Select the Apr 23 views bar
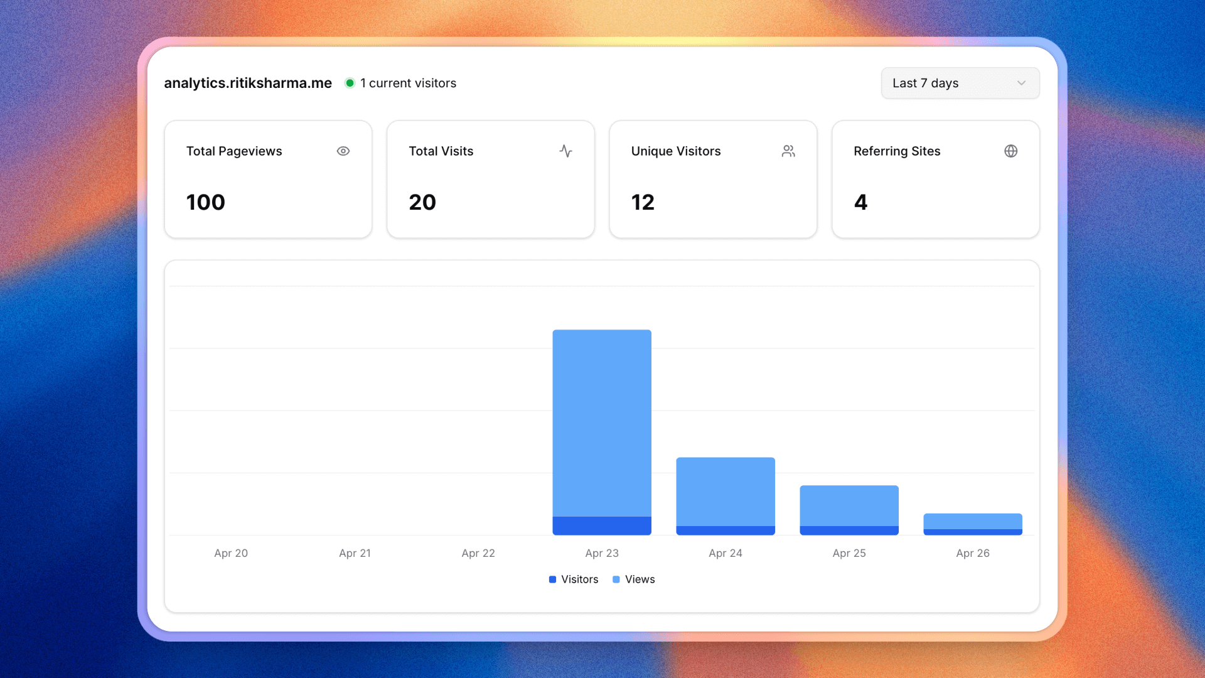This screenshot has height=678, width=1205. tap(602, 421)
